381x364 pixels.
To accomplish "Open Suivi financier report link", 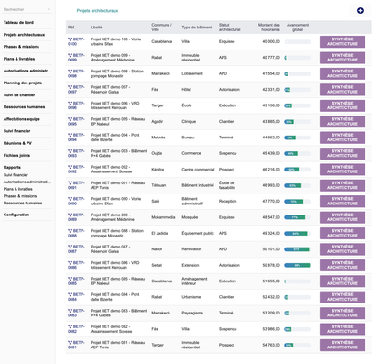I will [16, 175].
